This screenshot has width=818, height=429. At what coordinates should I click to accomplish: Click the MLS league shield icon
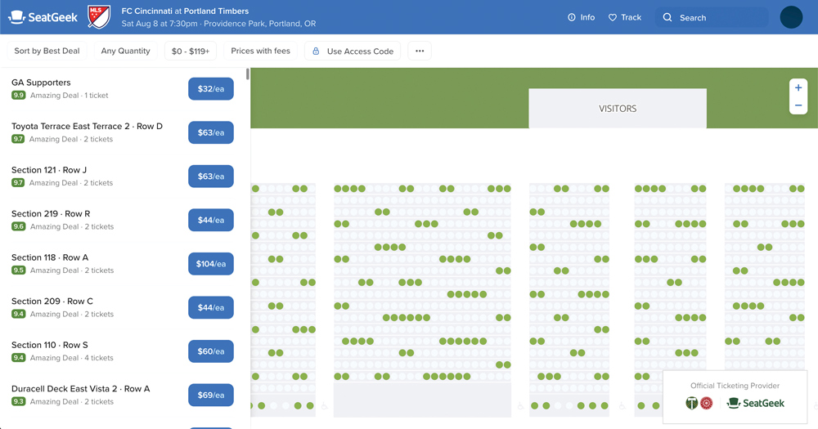coord(99,17)
